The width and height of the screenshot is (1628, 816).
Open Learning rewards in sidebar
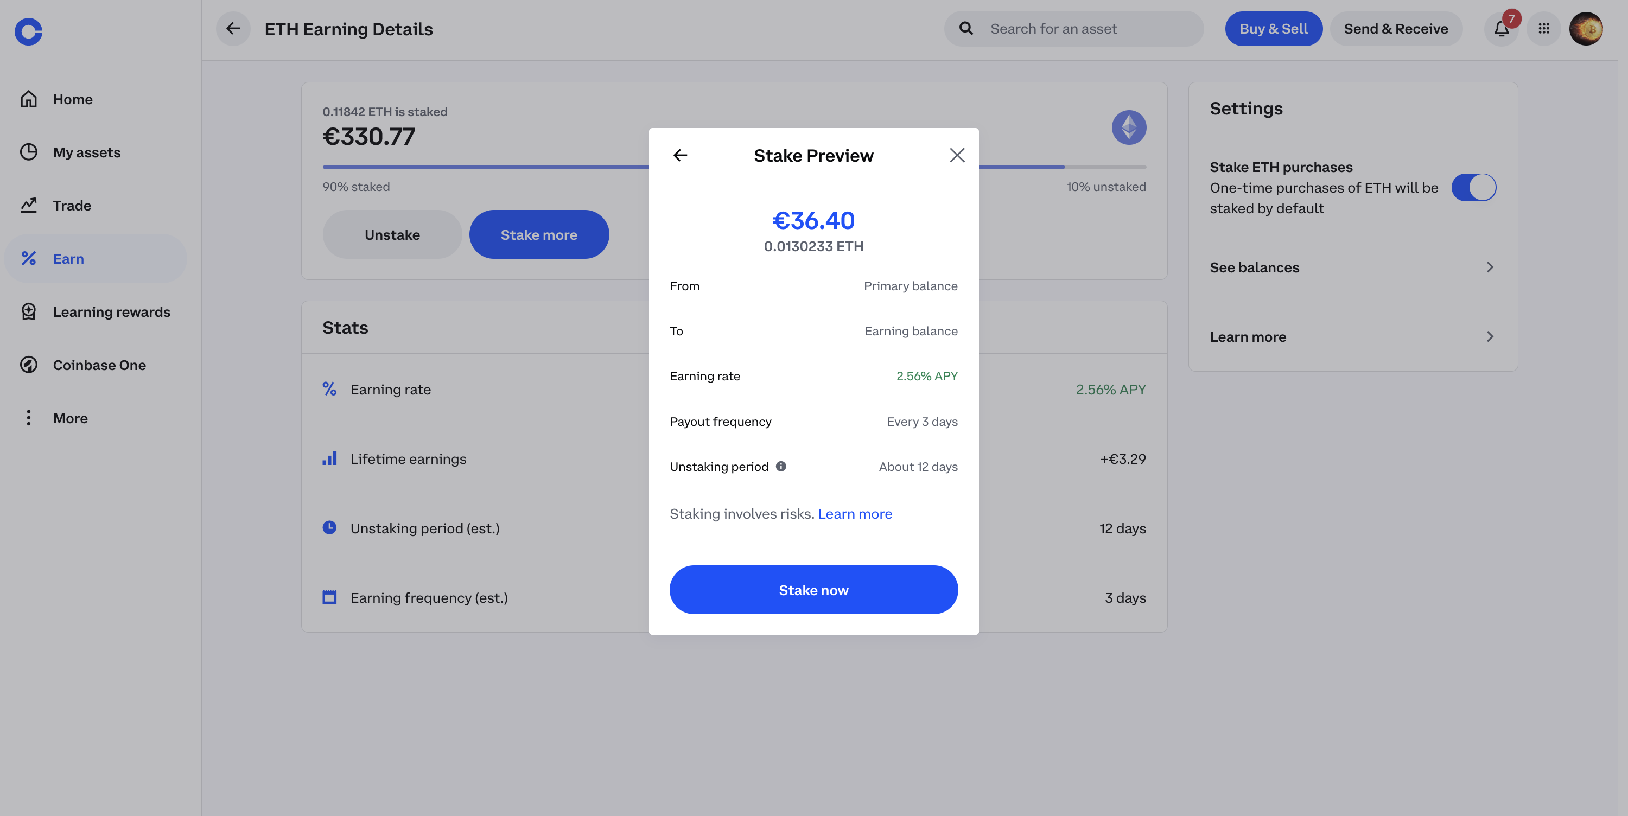coord(111,313)
